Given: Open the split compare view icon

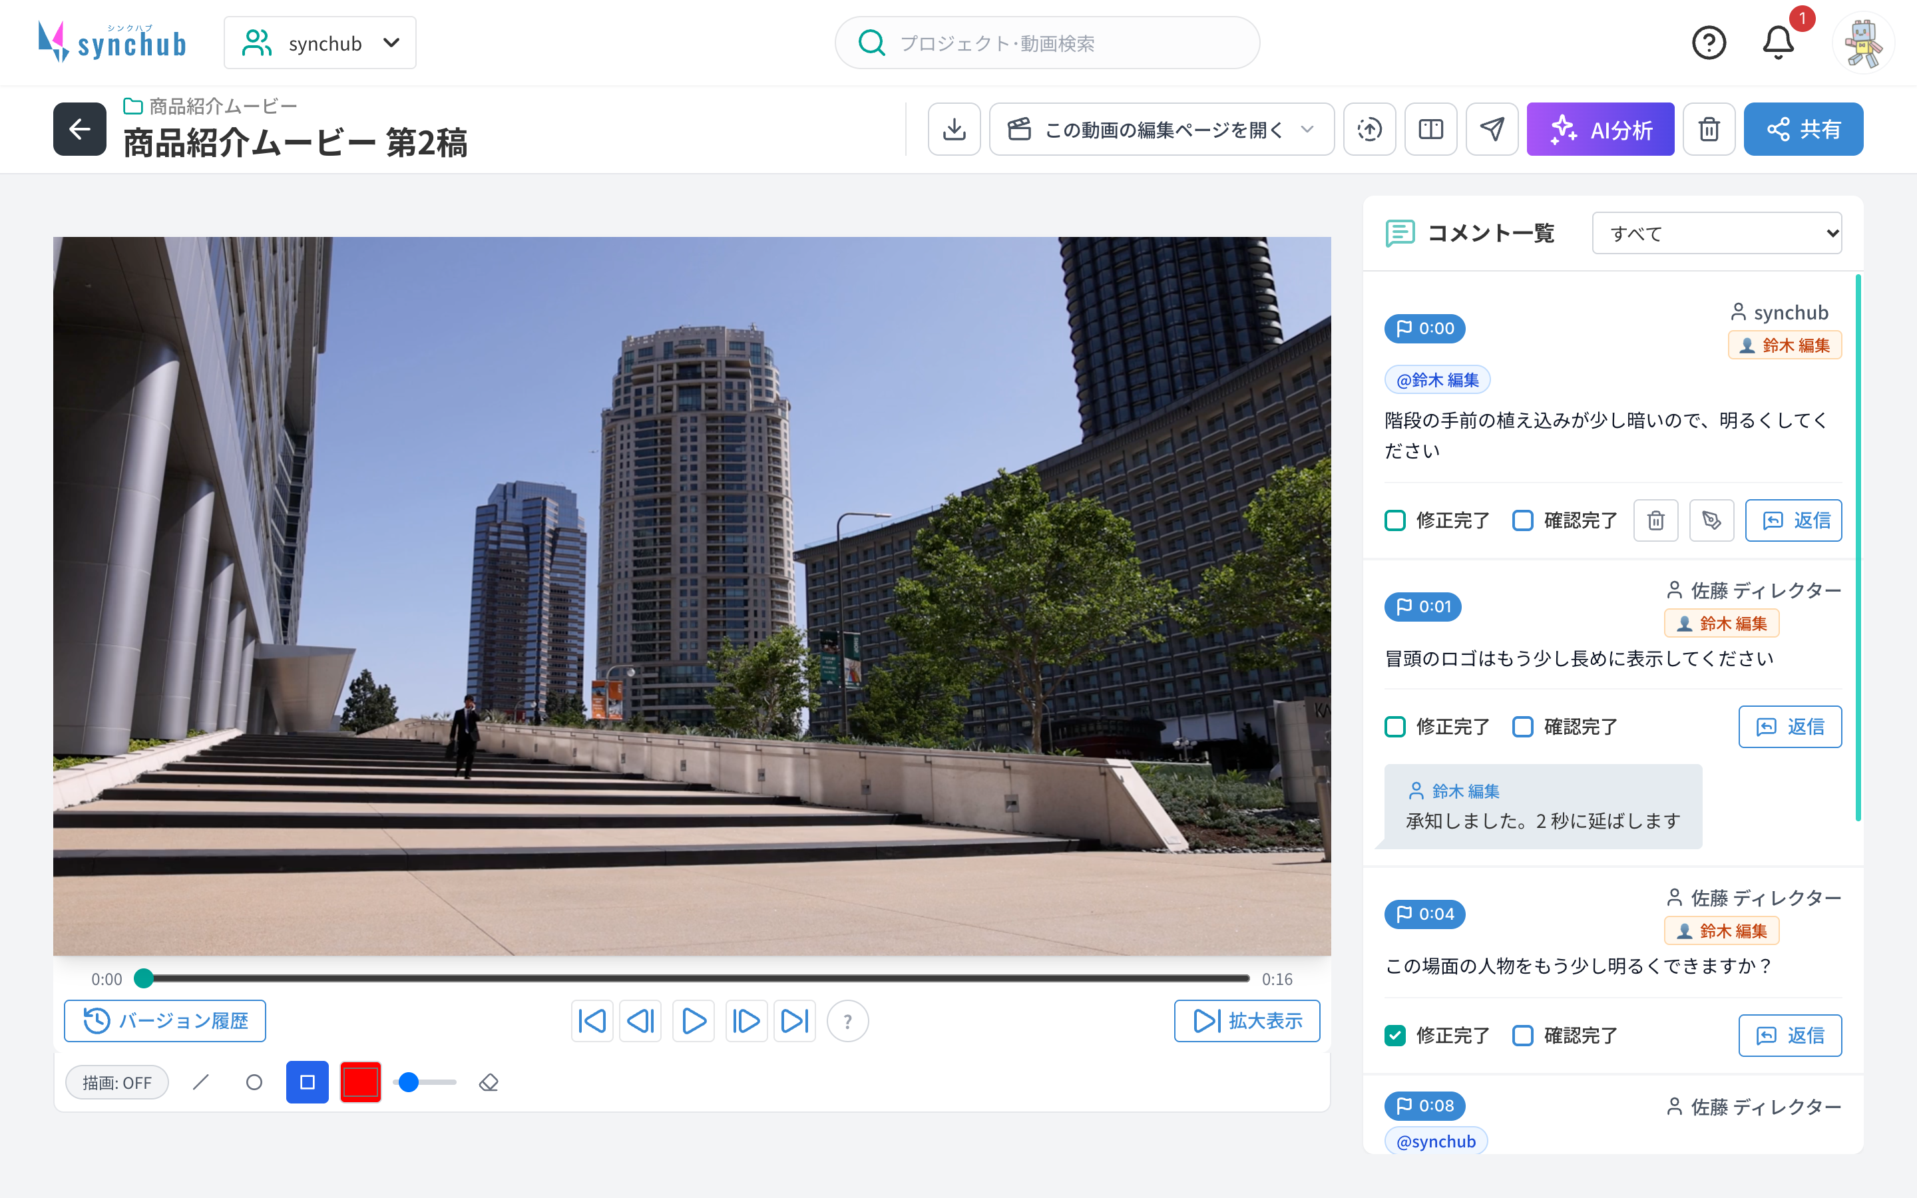Looking at the screenshot, I should click(x=1430, y=129).
